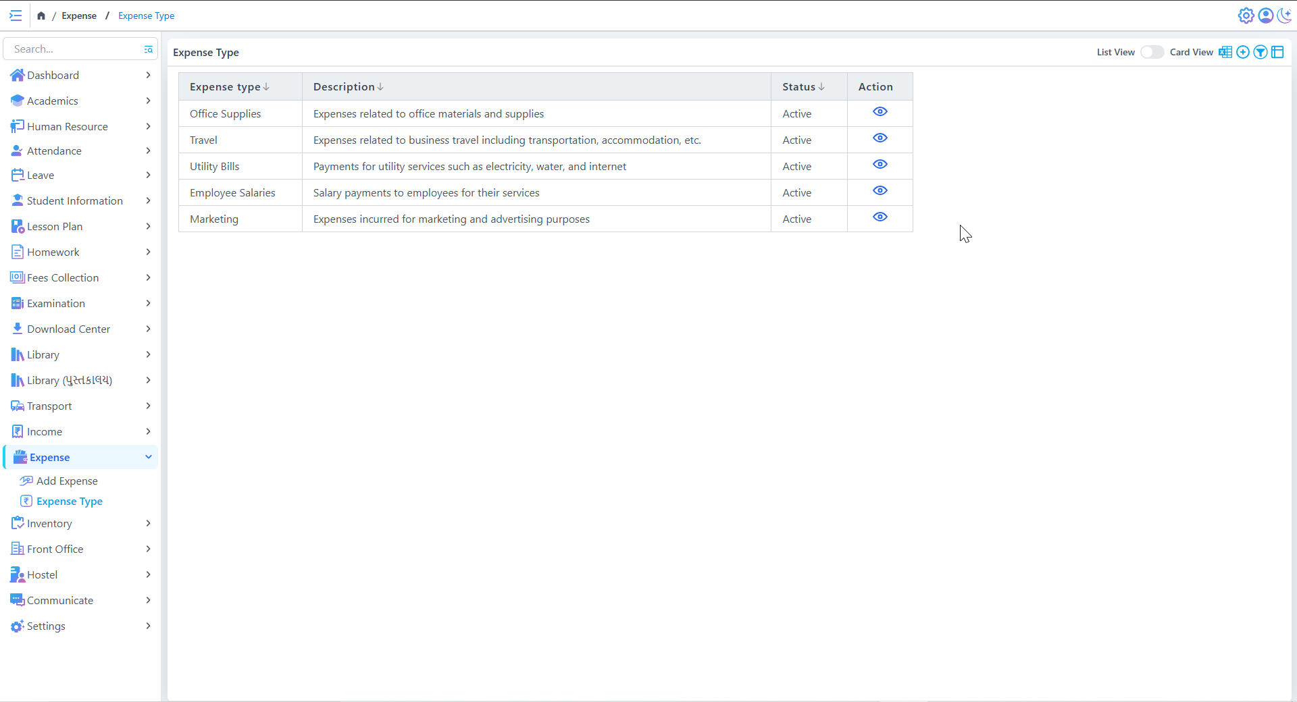The image size is (1297, 702).
Task: Click the add expense type plus icon
Action: 1242,53
